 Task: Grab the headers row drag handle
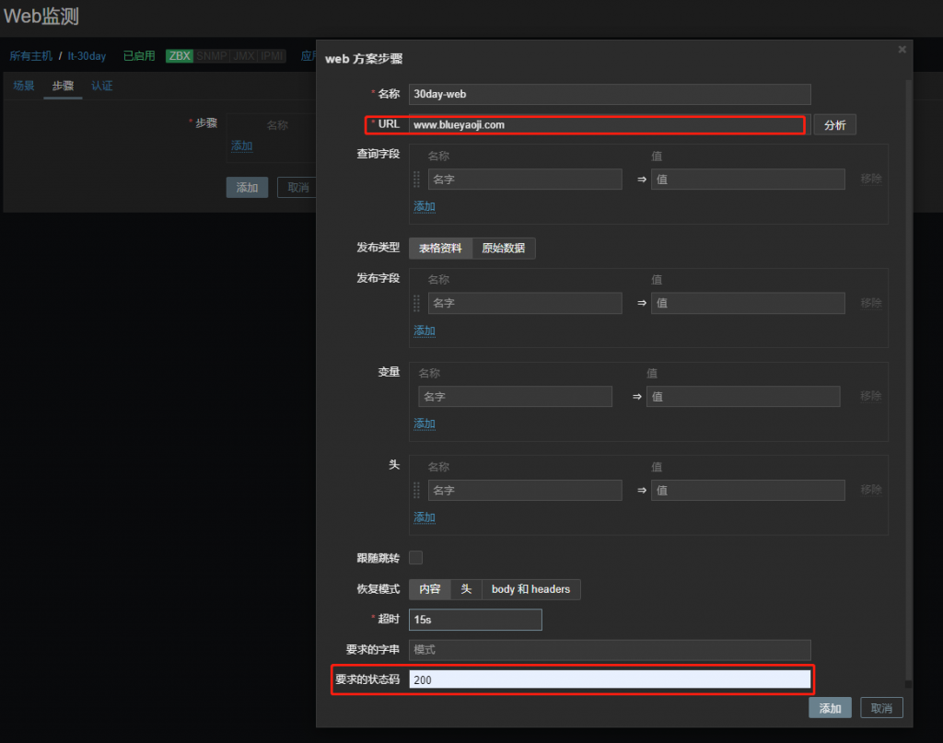pos(416,491)
